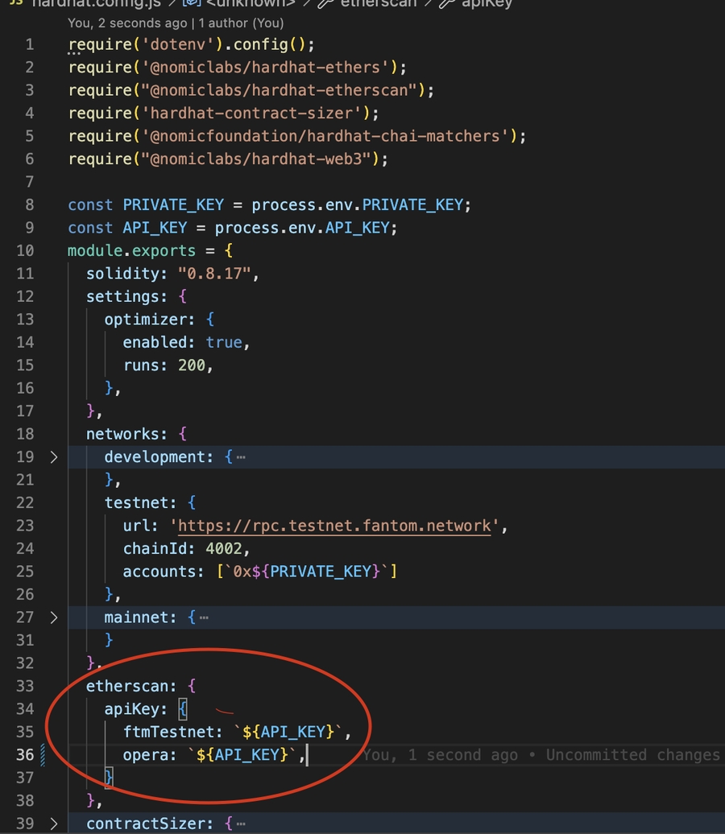Image resolution: width=725 pixels, height=834 pixels.
Task: Select etherscan in the breadcrumb
Action: coord(377,4)
